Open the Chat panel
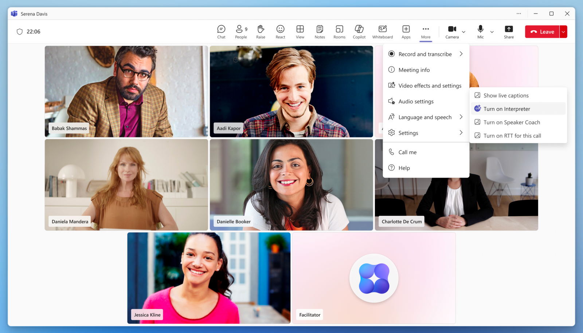The height and width of the screenshot is (333, 583). [x=221, y=31]
